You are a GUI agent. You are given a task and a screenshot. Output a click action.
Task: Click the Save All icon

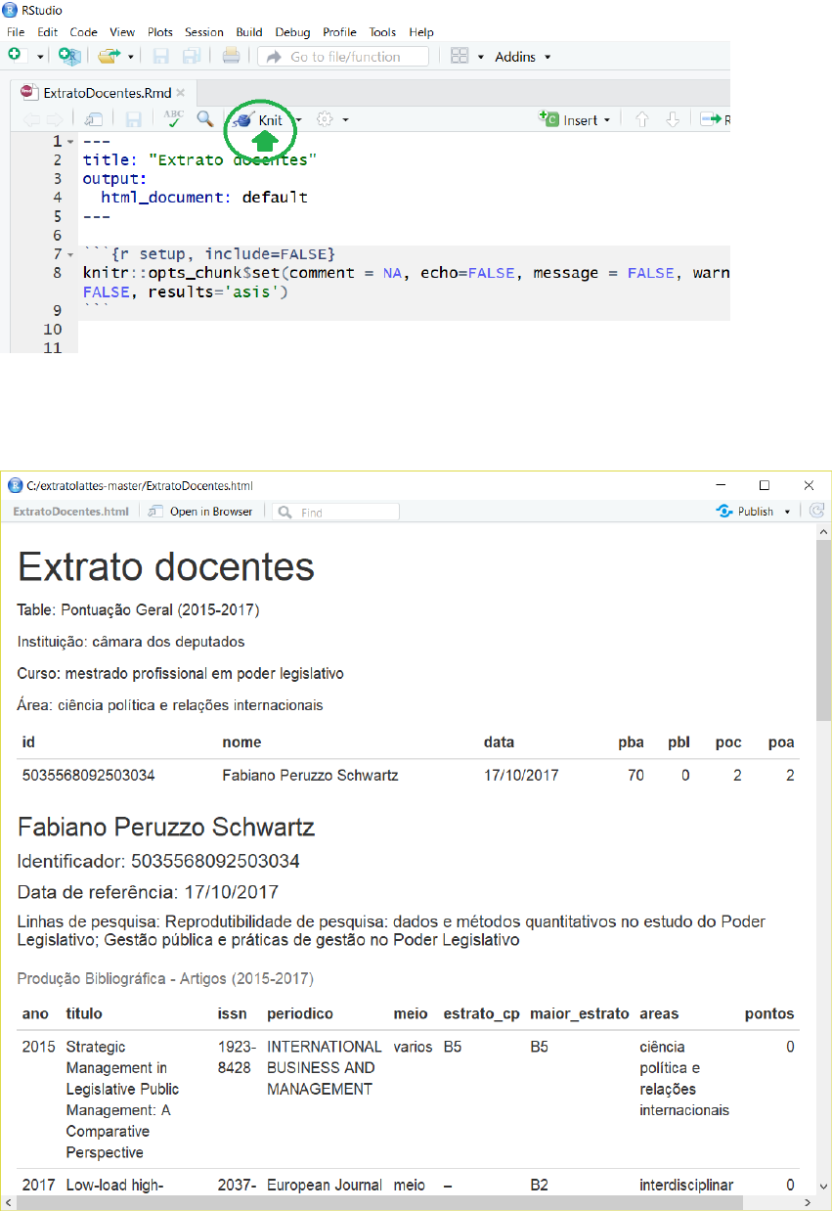(192, 56)
